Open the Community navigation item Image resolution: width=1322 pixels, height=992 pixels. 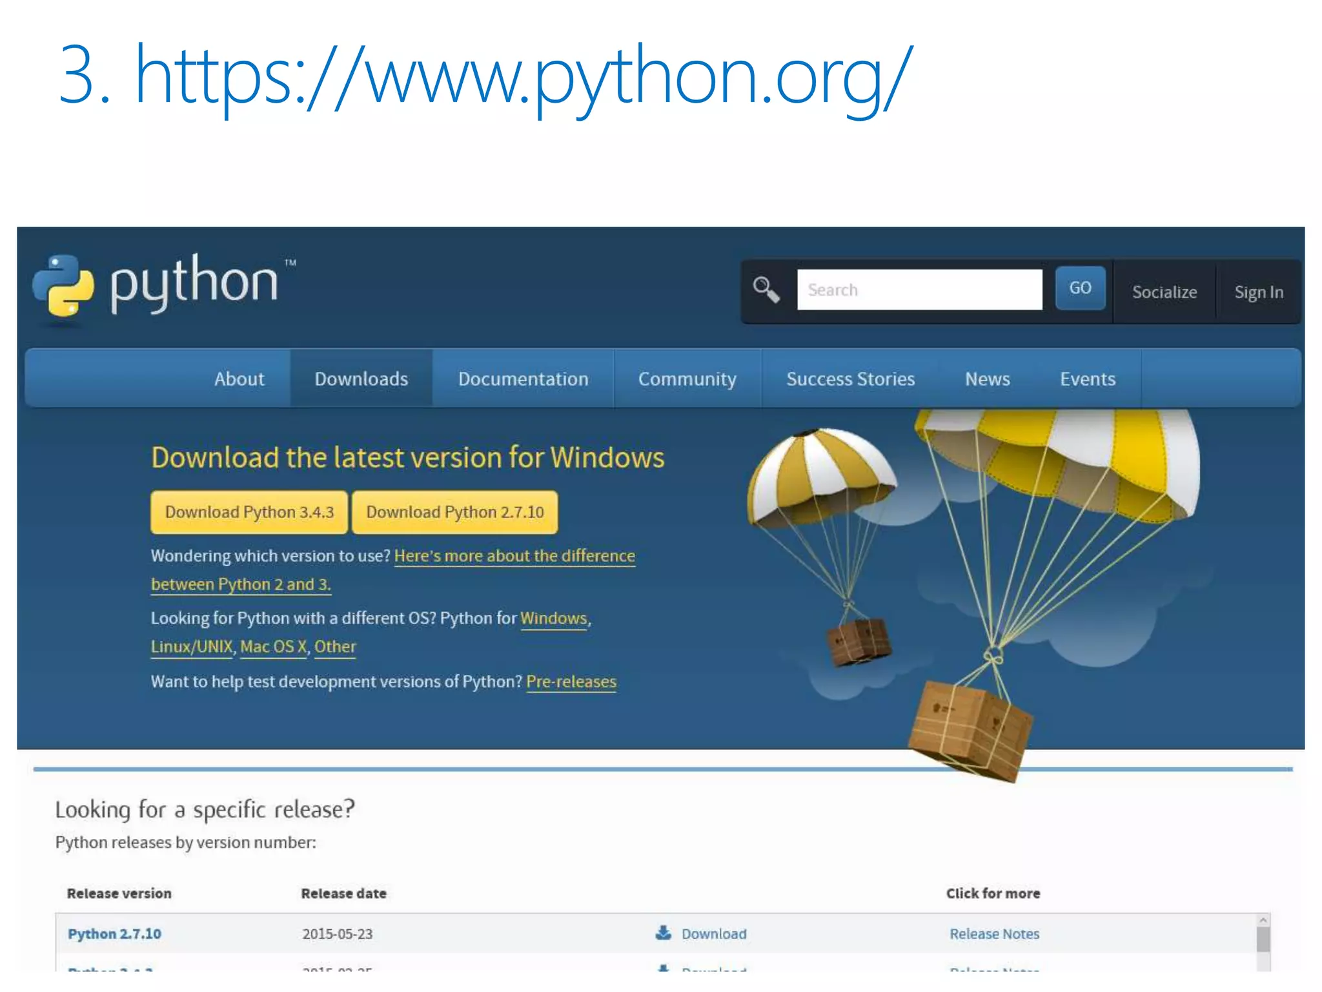tap(687, 378)
